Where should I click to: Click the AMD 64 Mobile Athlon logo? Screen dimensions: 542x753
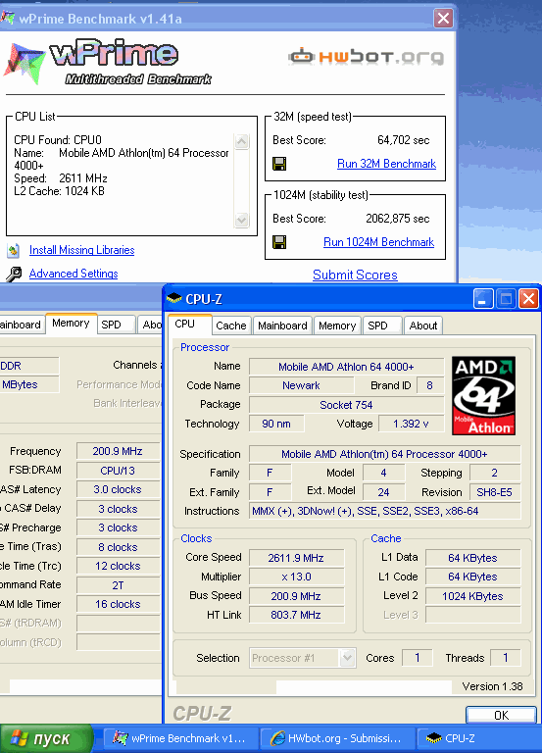(483, 396)
